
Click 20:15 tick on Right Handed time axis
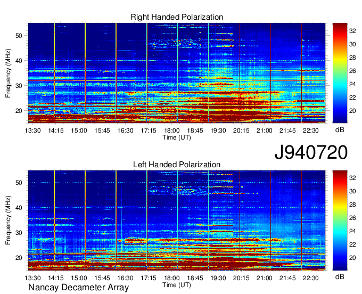(241, 130)
